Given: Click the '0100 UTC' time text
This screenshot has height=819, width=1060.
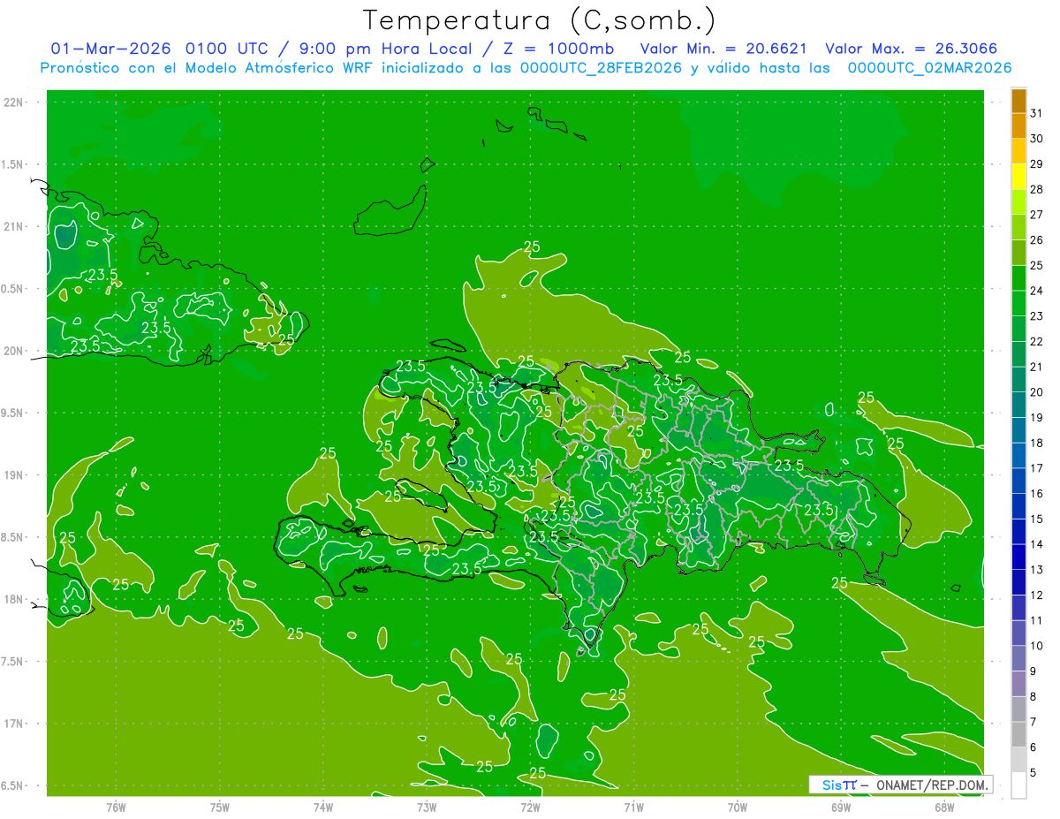Looking at the screenshot, I should pyautogui.click(x=226, y=49).
